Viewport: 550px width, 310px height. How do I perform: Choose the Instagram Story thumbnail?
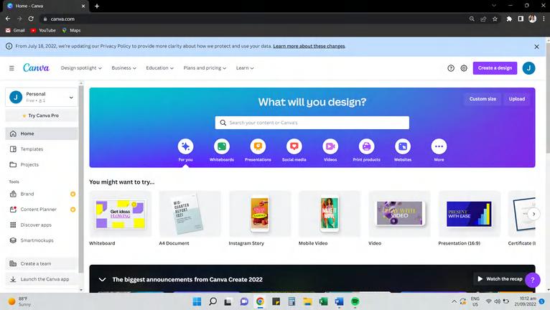coord(260,214)
